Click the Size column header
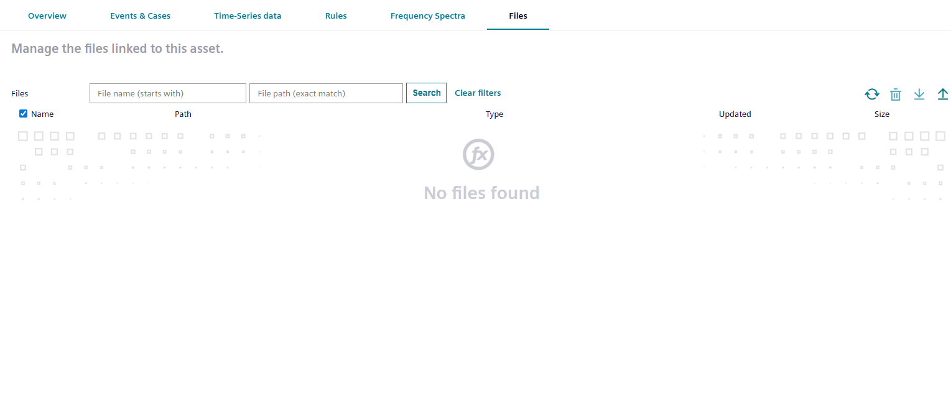This screenshot has width=951, height=398. [881, 114]
